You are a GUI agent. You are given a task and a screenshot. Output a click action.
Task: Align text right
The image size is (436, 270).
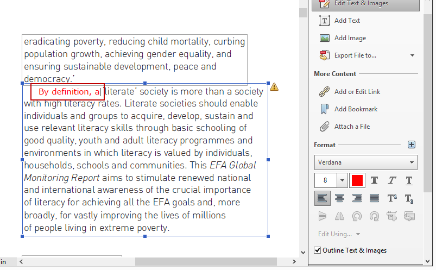click(x=357, y=198)
